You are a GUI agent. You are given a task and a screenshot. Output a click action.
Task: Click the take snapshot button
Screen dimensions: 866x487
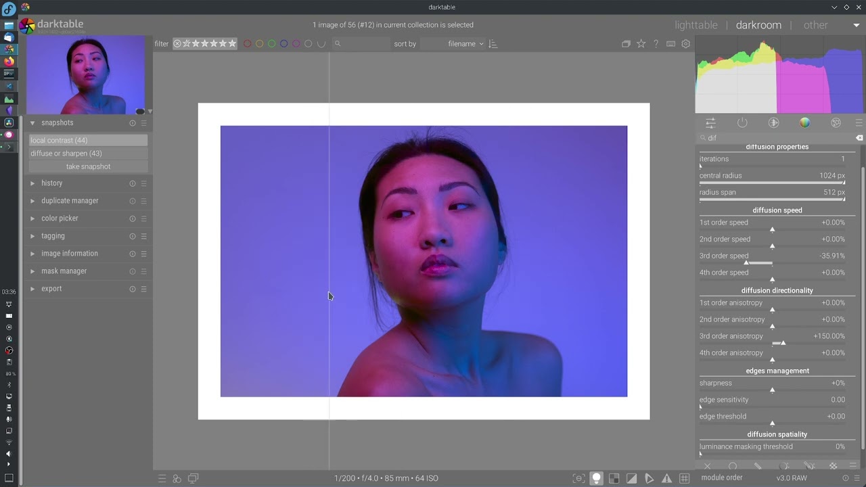(88, 166)
